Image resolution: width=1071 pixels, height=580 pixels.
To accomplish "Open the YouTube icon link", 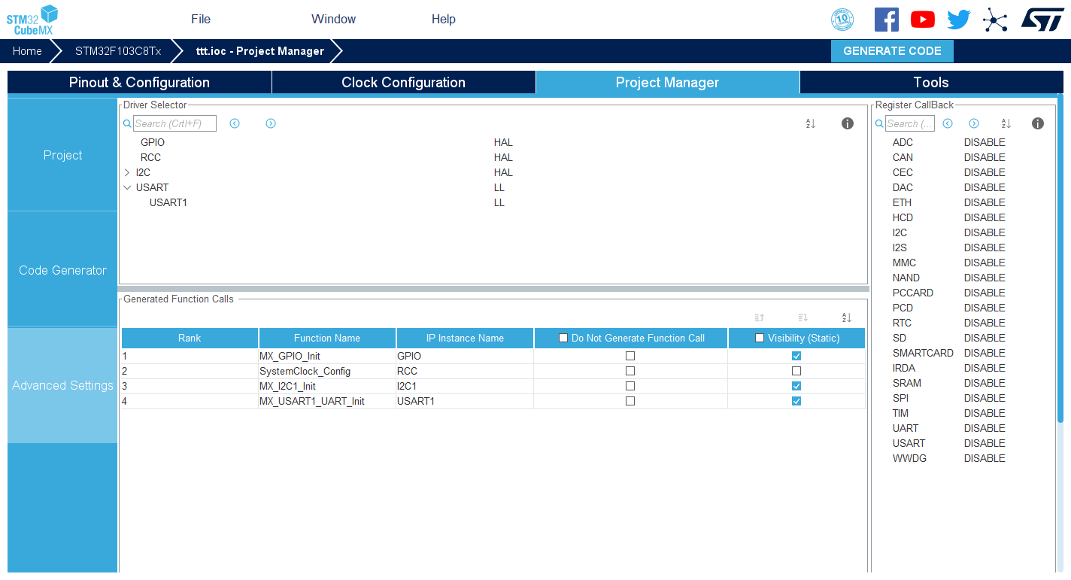I will click(x=923, y=20).
